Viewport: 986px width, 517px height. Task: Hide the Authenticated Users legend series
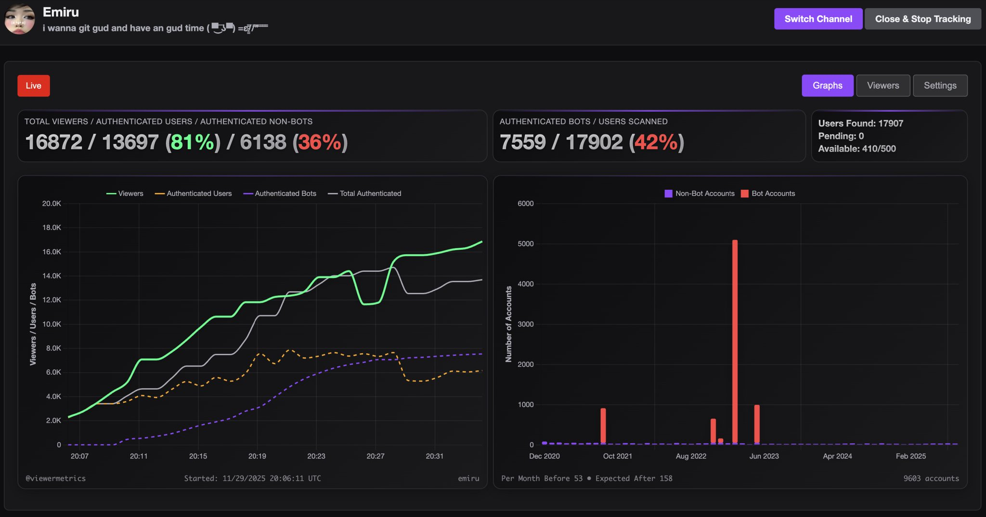point(193,193)
